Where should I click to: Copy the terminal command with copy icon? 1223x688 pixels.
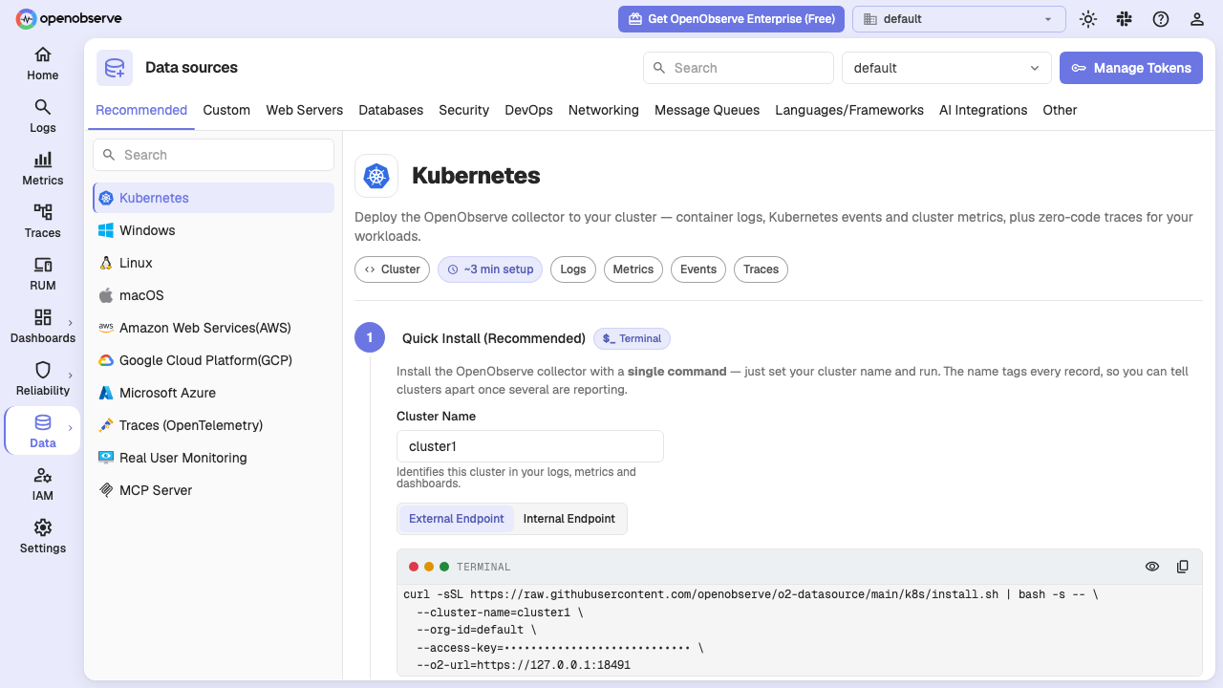click(1182, 567)
